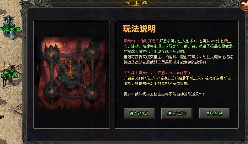Click the top-right tower on arena map

click(93, 50)
